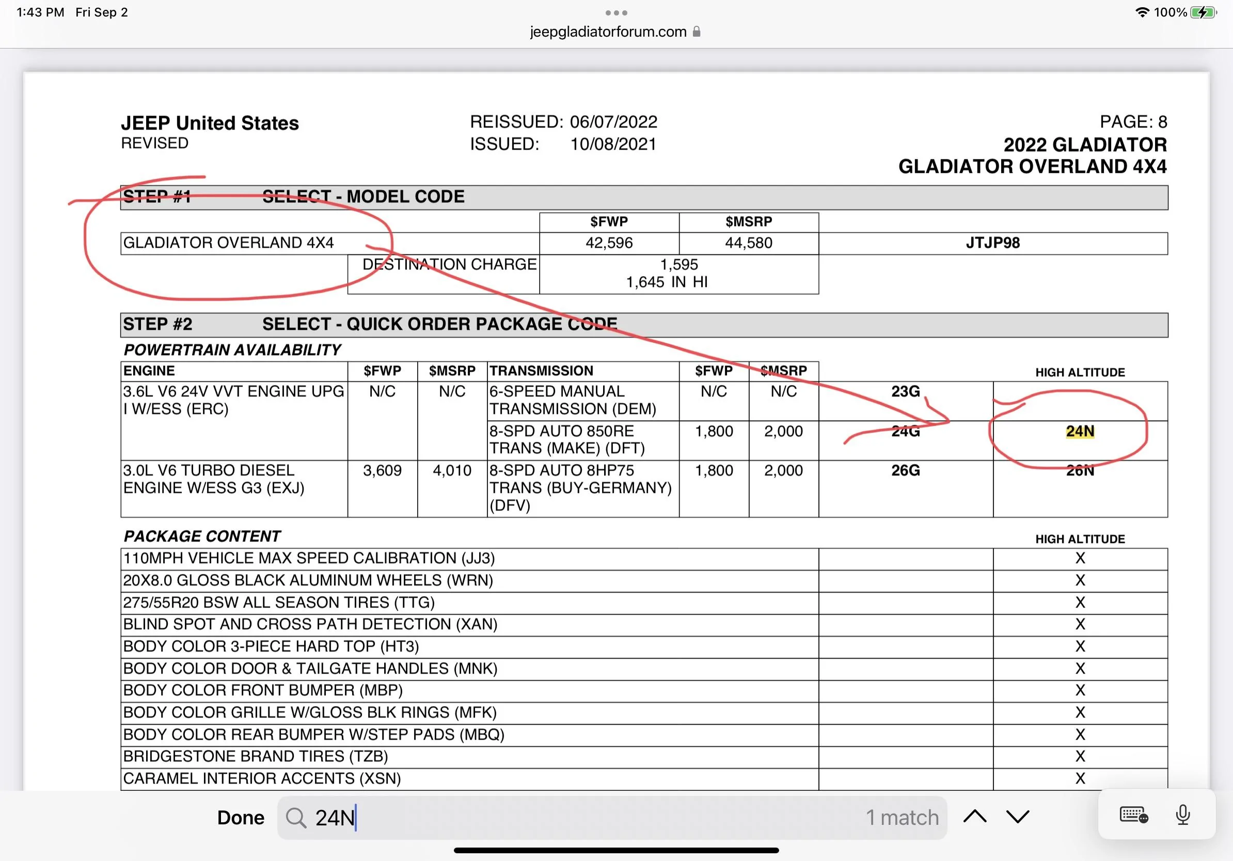Image resolution: width=1233 pixels, height=861 pixels.
Task: Click the X mark for JJ3 High Altitude
Action: point(1080,558)
